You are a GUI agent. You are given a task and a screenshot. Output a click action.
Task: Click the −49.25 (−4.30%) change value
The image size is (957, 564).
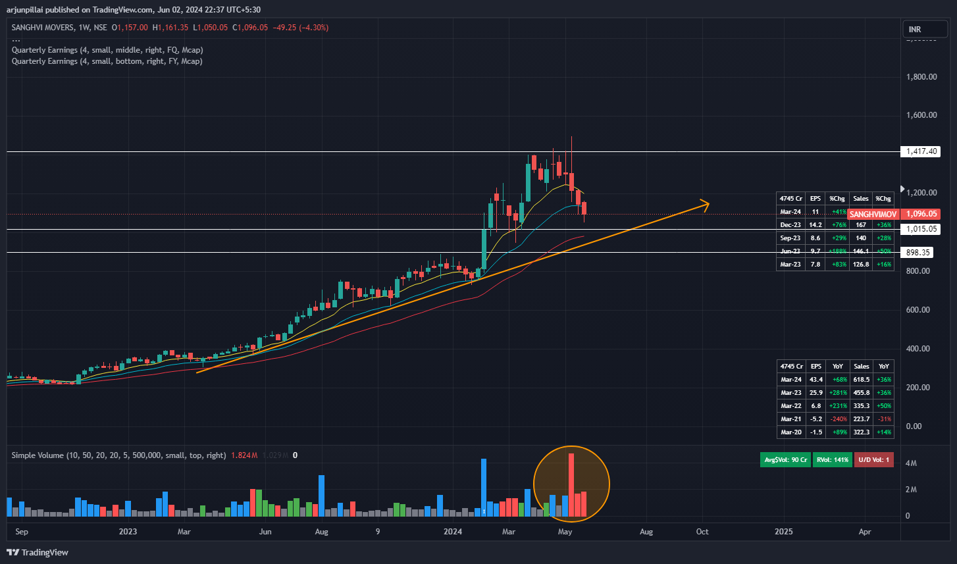pyautogui.click(x=301, y=28)
